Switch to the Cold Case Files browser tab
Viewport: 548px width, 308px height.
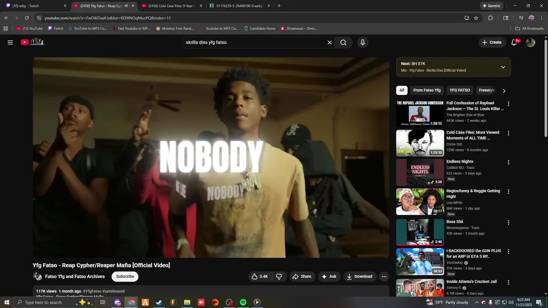click(171, 6)
